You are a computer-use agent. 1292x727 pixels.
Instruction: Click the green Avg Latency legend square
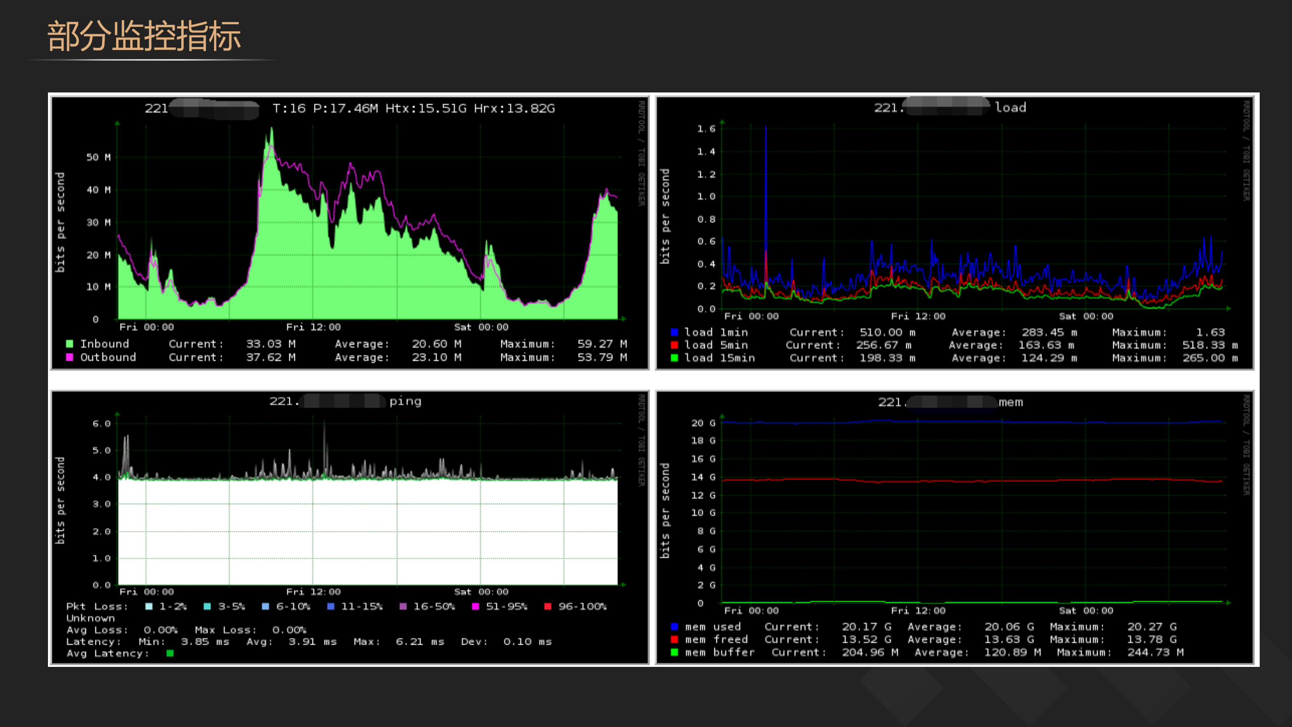(x=170, y=653)
